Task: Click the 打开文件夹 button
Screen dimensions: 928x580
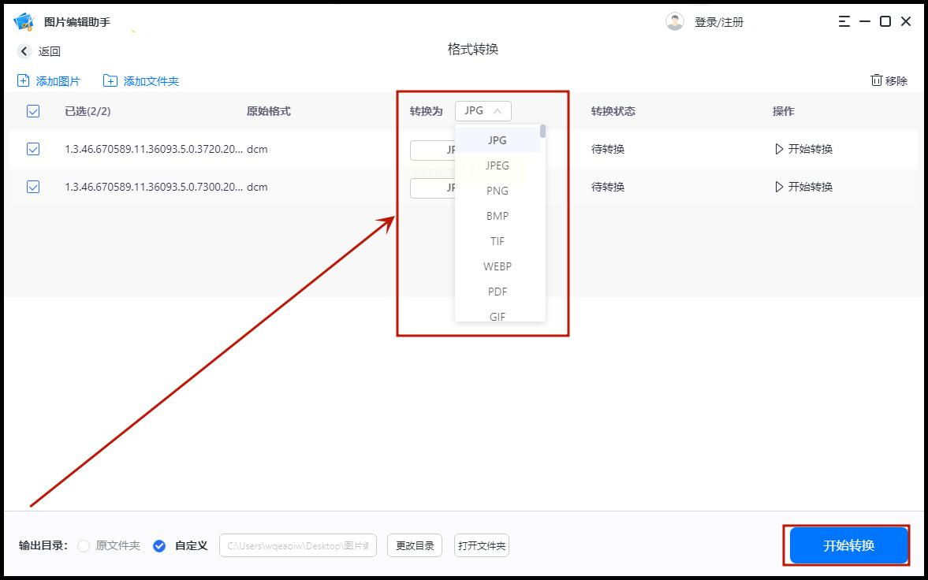Action: click(482, 545)
